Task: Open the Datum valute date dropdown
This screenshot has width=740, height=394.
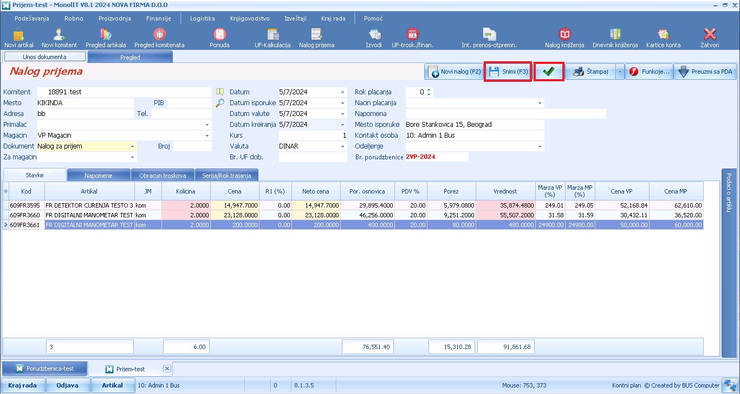Action: [x=342, y=114]
